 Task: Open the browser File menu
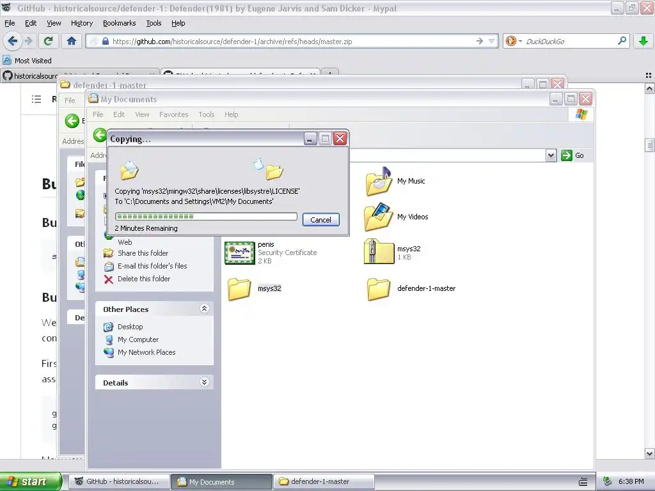point(10,23)
